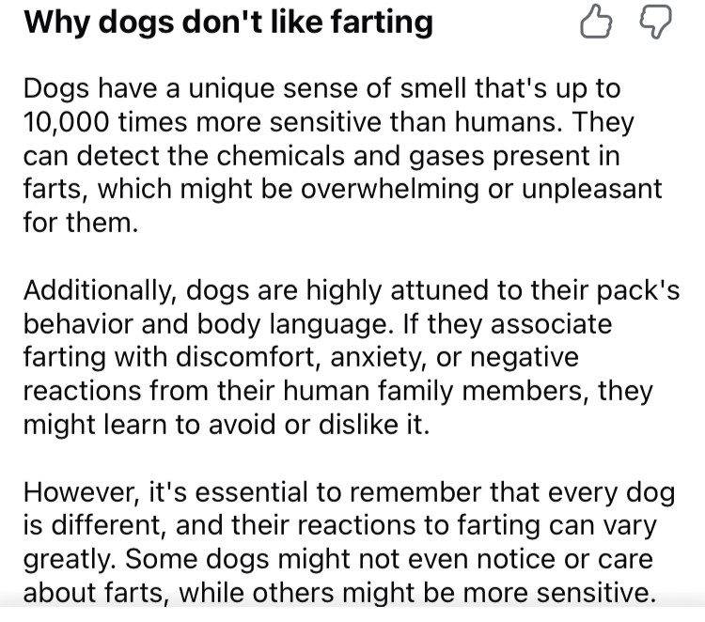Click the thumbs down icon
705x622 pixels.
point(655,22)
